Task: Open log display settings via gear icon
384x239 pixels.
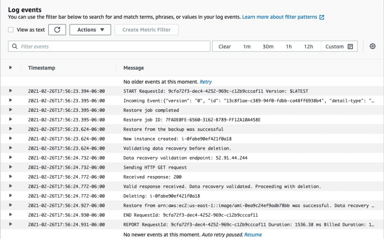Action: tap(372, 46)
